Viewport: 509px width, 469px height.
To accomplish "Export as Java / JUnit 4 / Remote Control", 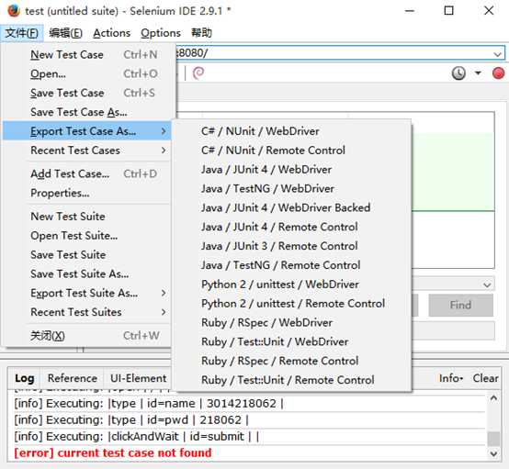I will pyautogui.click(x=292, y=227).
